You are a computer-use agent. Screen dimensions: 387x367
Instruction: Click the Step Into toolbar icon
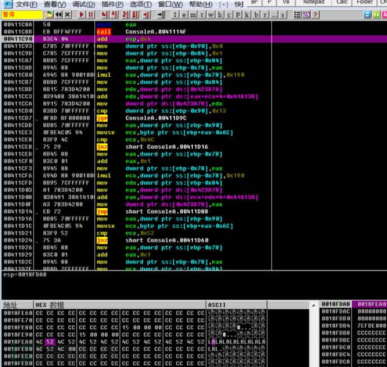click(x=105, y=14)
